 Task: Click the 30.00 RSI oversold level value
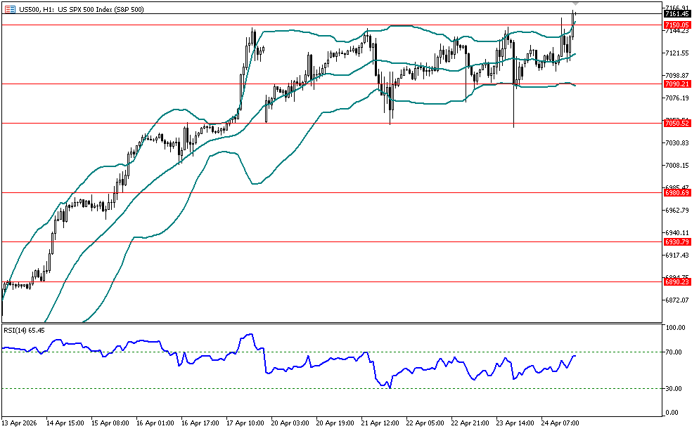pyautogui.click(x=675, y=389)
